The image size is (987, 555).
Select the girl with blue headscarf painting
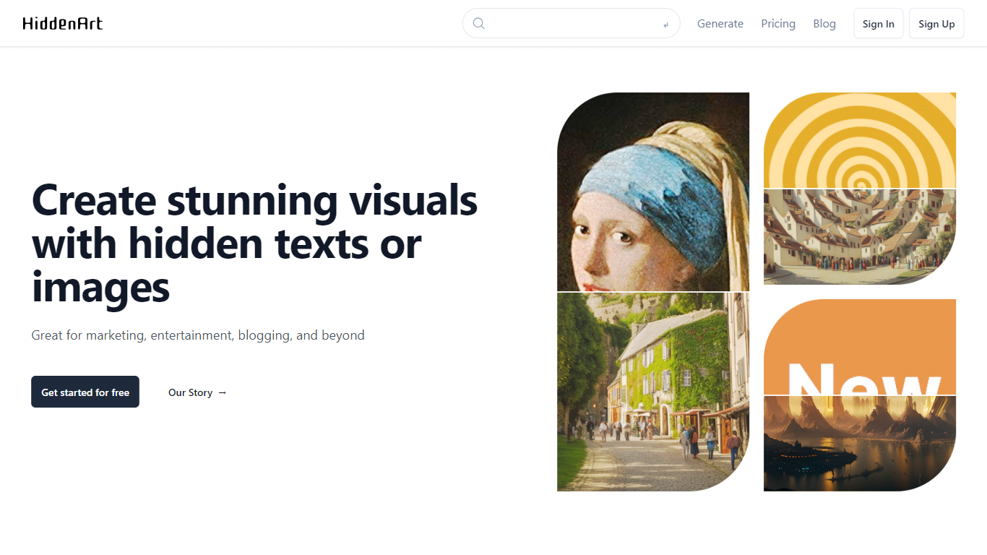click(x=652, y=192)
